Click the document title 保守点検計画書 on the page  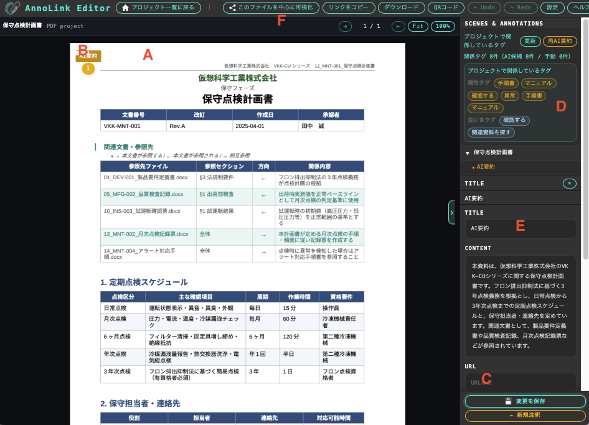[x=237, y=99]
